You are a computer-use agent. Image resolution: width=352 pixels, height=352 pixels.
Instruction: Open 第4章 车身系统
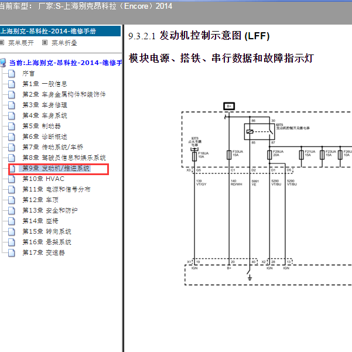click(x=45, y=115)
